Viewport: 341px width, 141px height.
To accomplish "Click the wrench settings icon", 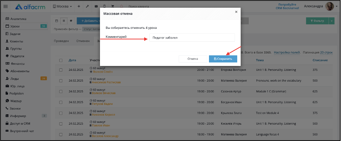I will pos(87,7).
